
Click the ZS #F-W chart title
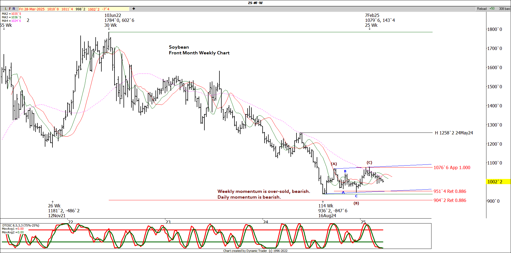pos(255,3)
